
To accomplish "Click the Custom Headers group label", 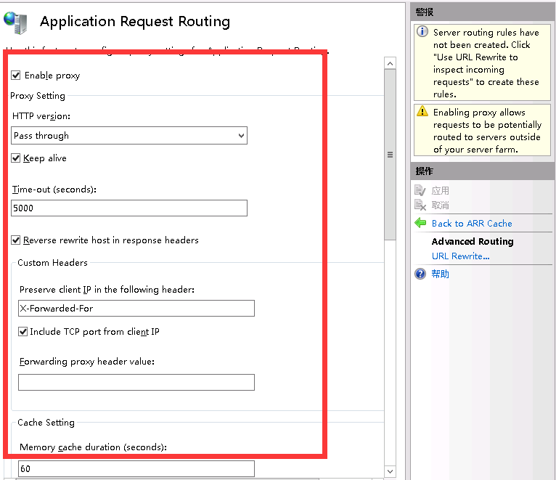I will [x=52, y=263].
